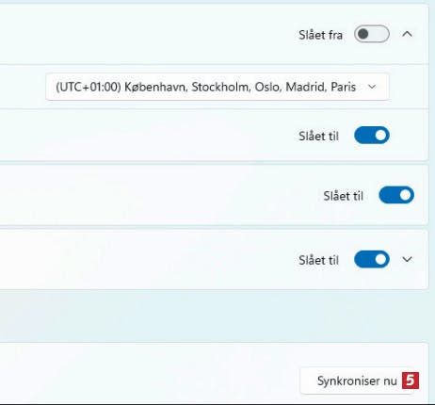Turn off the toggle beside the downward chevron
This screenshot has width=435, height=405.
372,259
